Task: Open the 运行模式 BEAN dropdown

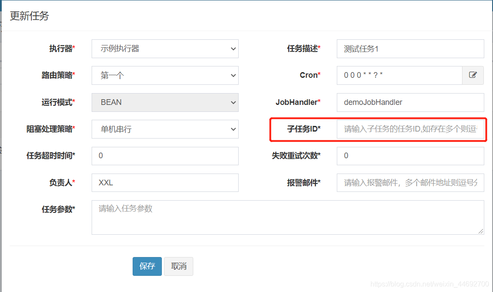Action: [165, 102]
